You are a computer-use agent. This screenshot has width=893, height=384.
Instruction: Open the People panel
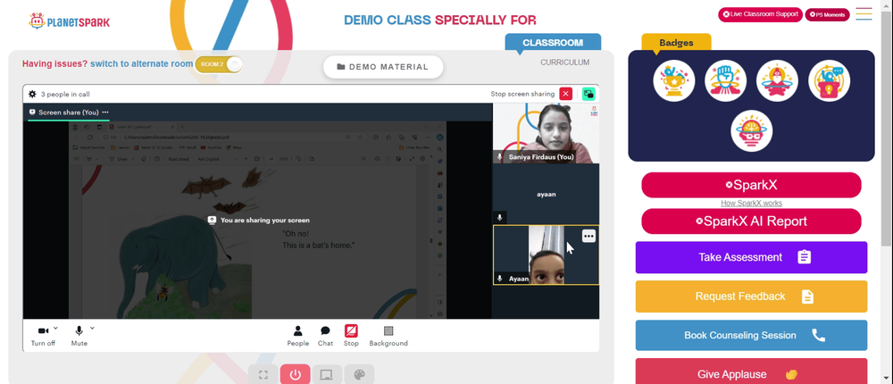(298, 336)
